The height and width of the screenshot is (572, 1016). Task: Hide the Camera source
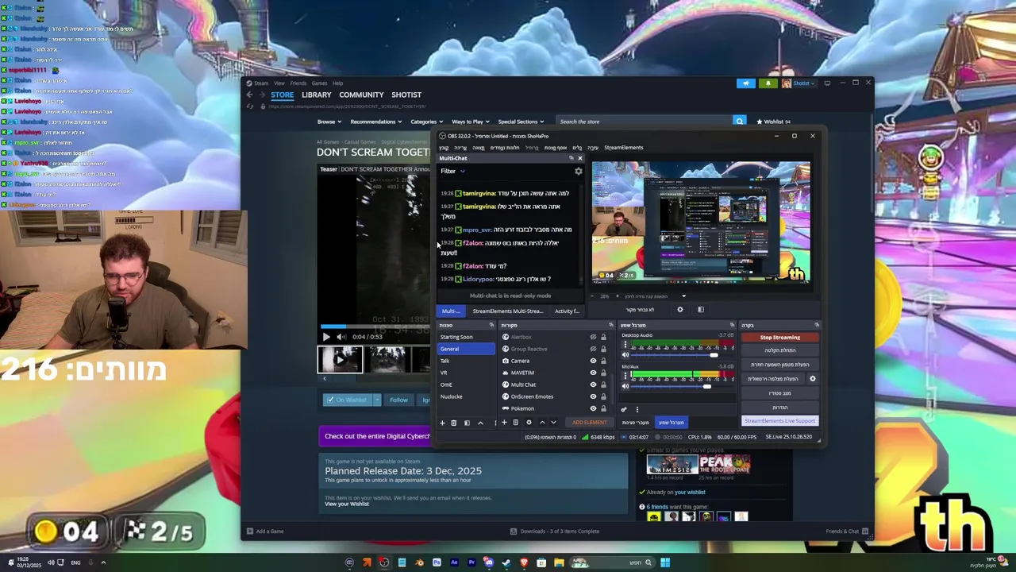tap(593, 361)
